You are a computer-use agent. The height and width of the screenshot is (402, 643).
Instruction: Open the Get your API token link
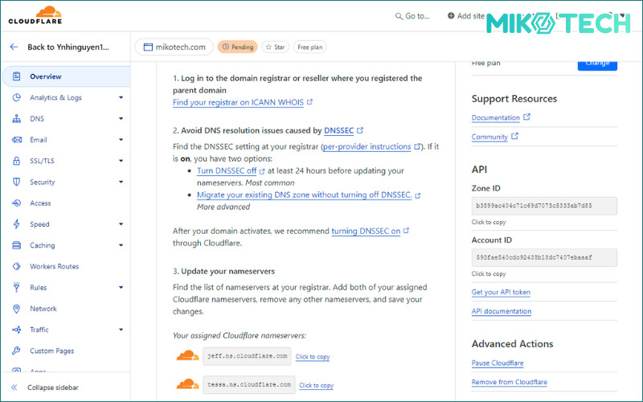pos(501,292)
